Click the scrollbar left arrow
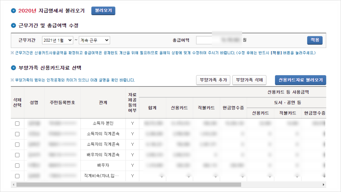Viewport: 341px width, 192px height. pyautogui.click(x=13, y=185)
